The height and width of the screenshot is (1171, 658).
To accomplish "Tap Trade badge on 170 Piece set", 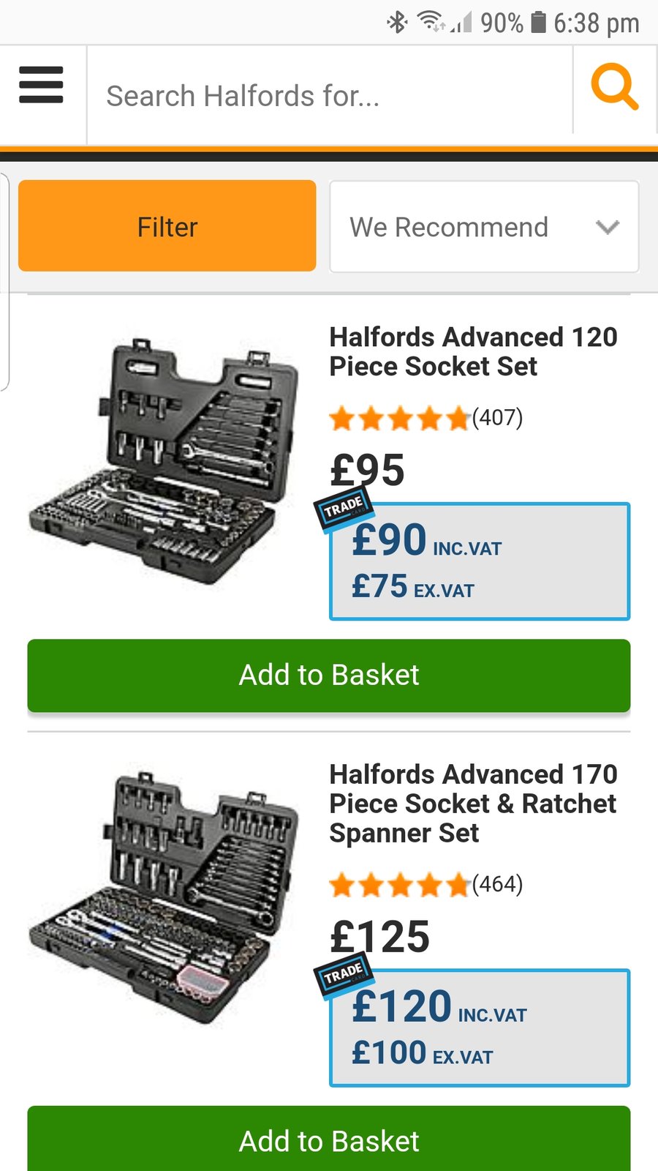I will point(344,974).
